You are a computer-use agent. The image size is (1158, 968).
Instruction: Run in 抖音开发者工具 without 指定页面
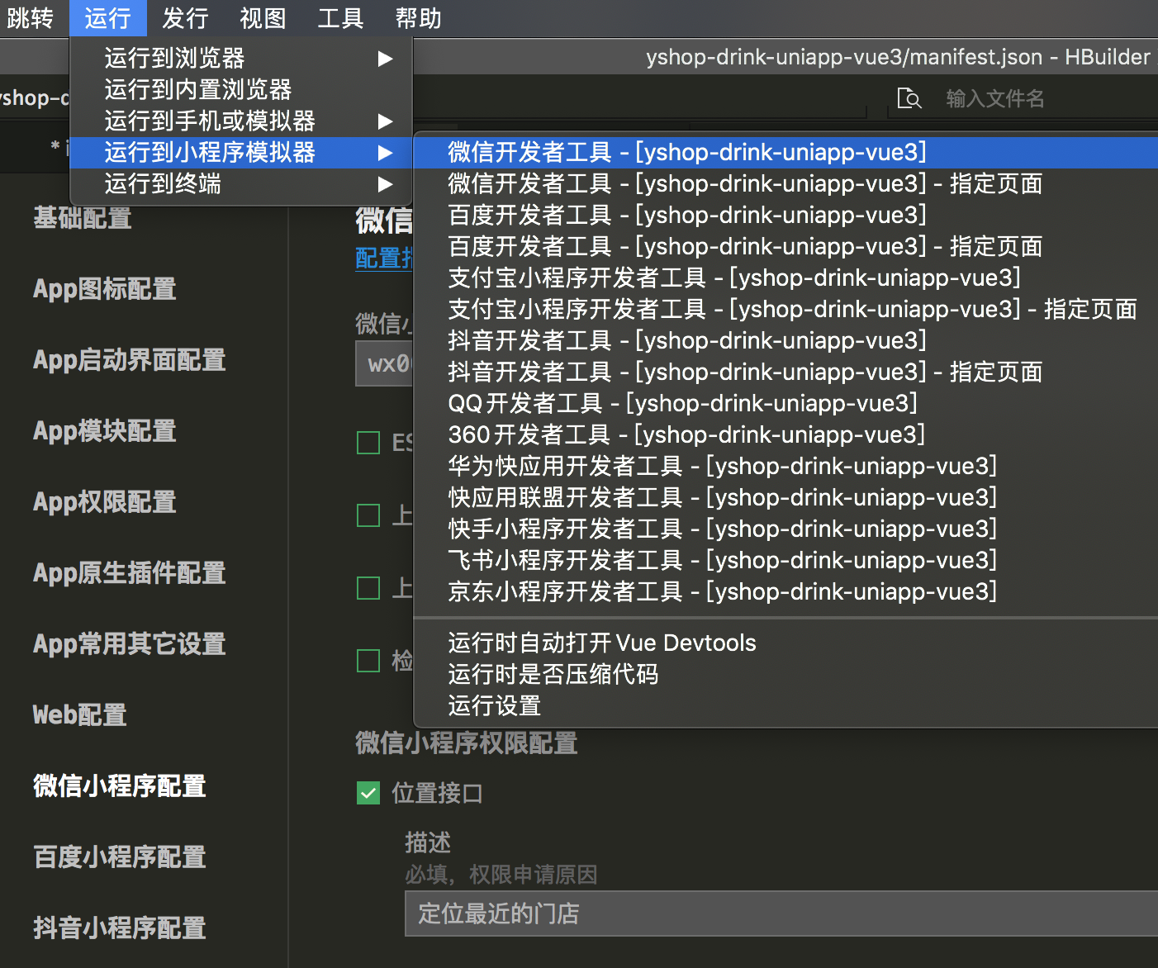click(785, 341)
